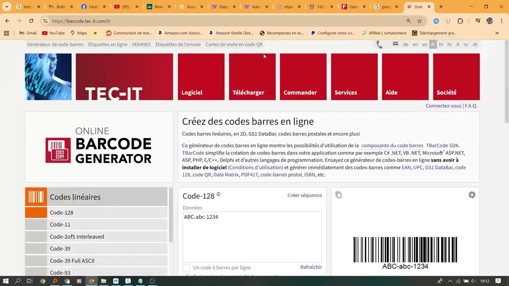Open the Logiciel menu tile
This screenshot has width=509, height=286.
[201, 77]
